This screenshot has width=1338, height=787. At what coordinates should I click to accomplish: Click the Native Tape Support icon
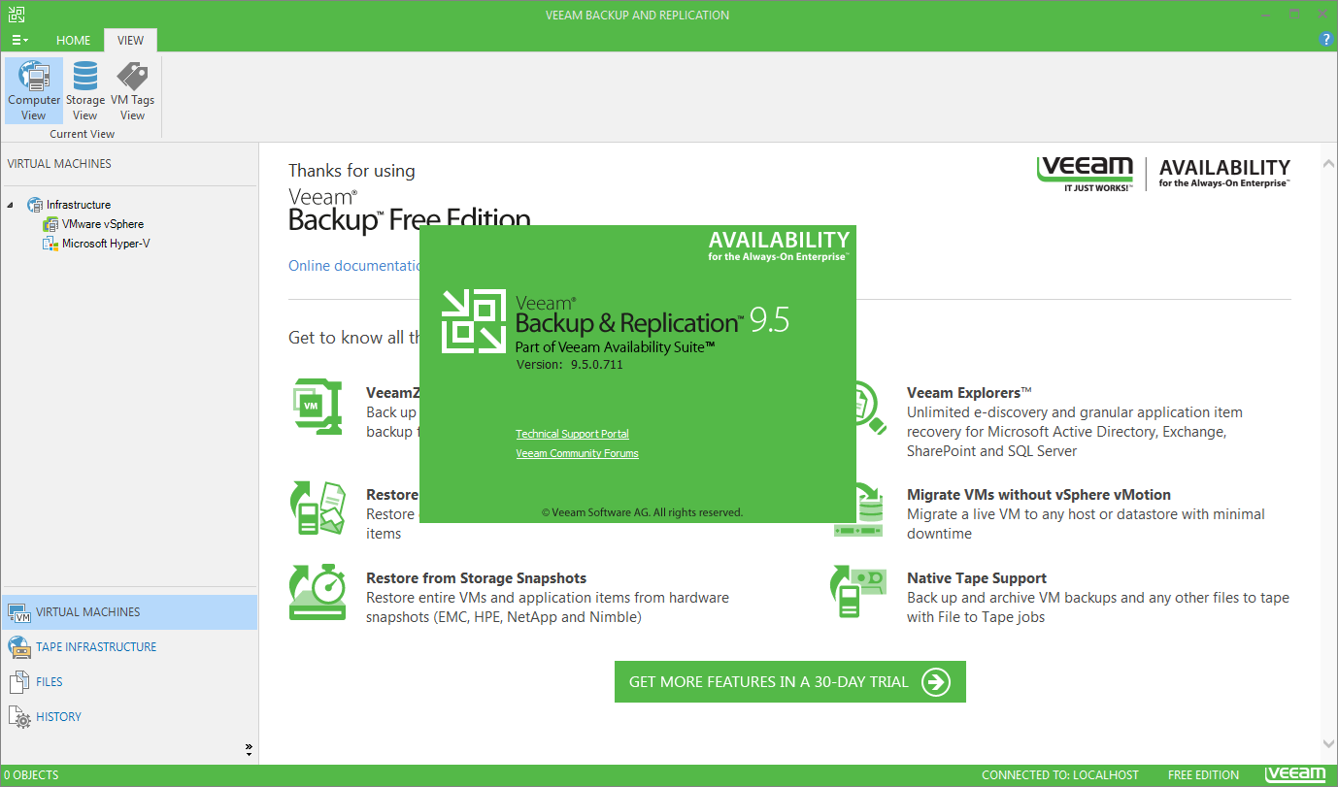click(x=859, y=592)
